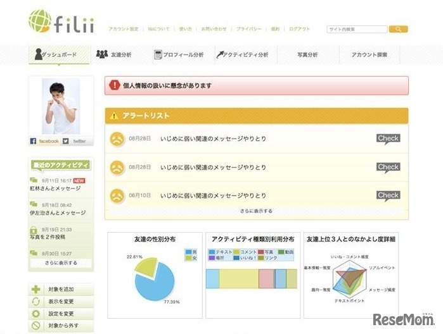Open the プライバシー header link
443x334 pixels.
click(x=249, y=28)
